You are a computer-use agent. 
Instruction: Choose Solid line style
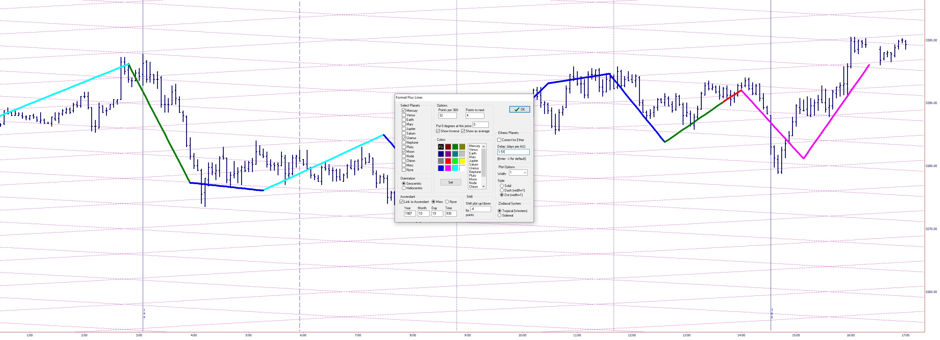tap(502, 186)
